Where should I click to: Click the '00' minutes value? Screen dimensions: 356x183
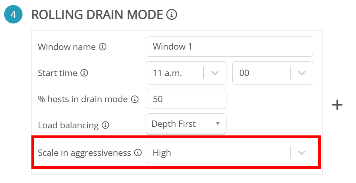244,73
